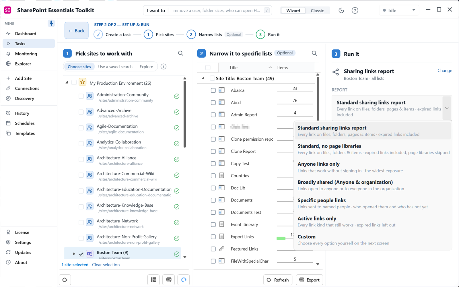Screen dimensions: 459x287
Task: Toggle dark mode moon icon
Action: (341, 11)
